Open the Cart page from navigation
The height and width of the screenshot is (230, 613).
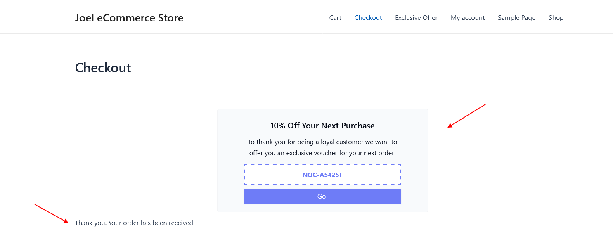tap(335, 18)
